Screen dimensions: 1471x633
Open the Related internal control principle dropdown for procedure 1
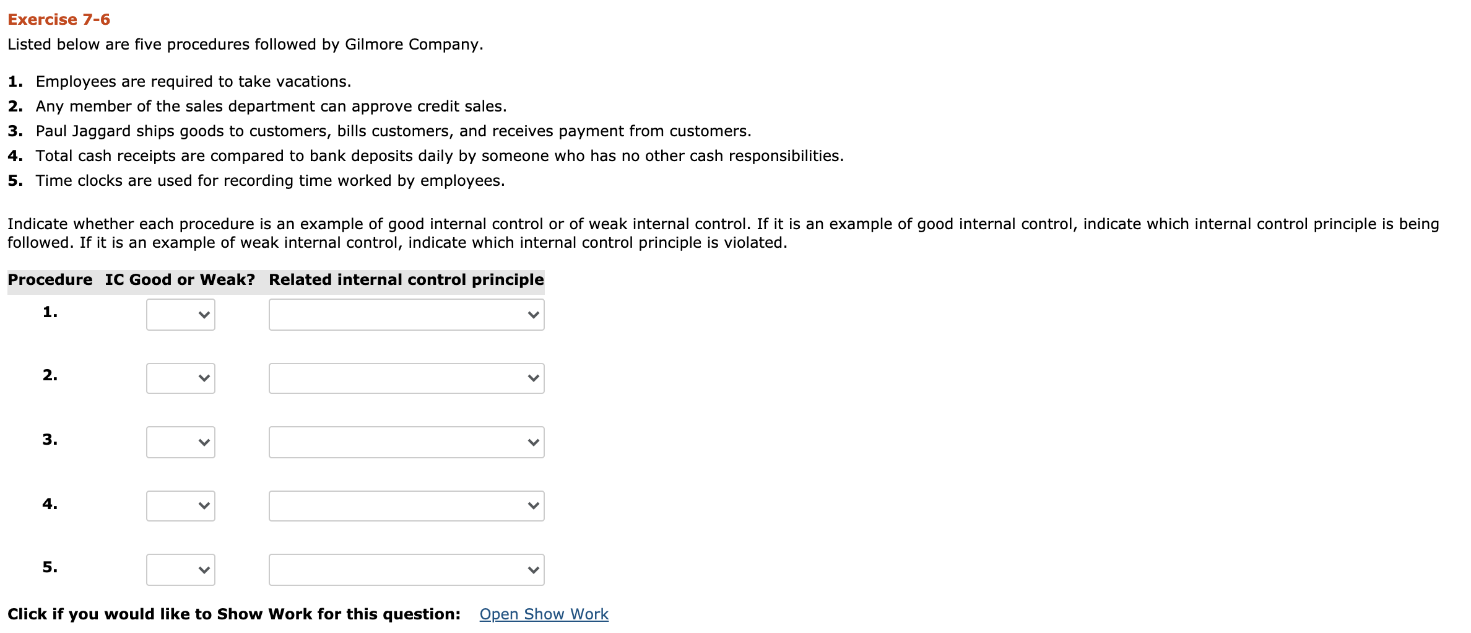click(406, 315)
